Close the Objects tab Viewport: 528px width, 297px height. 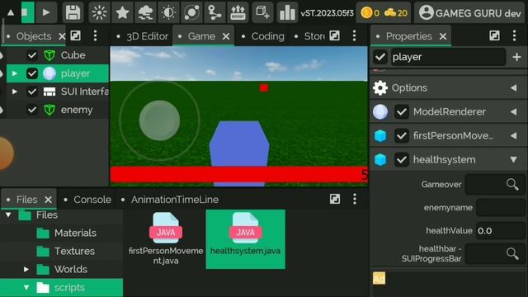[62, 36]
